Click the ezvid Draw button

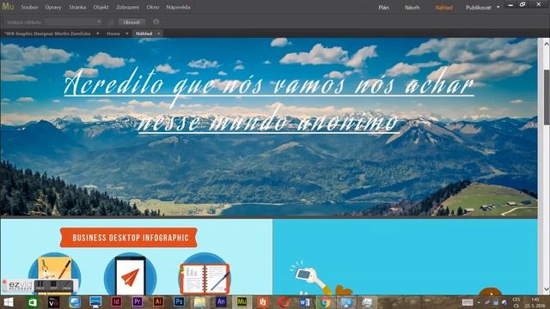pos(66,286)
